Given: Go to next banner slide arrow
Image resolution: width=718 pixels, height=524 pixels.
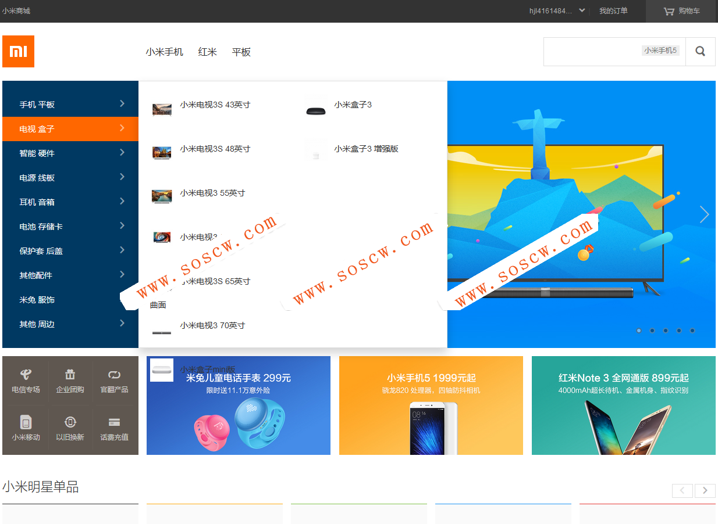Looking at the screenshot, I should tap(704, 214).
